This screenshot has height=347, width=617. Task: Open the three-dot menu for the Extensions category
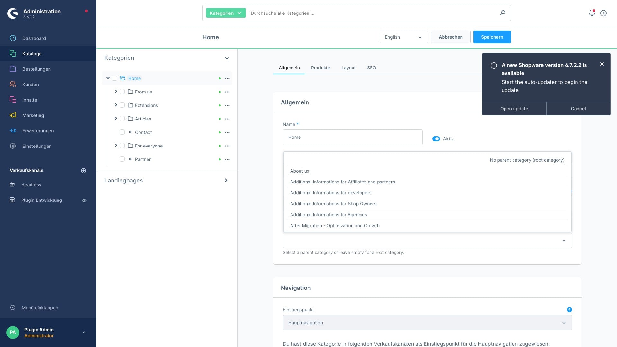tap(227, 105)
